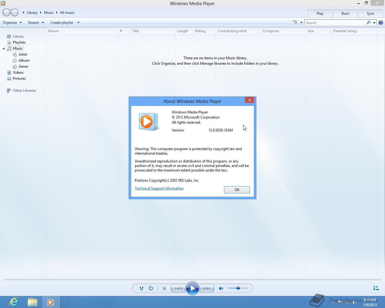Click the clock and date in taskbar
The width and height of the screenshot is (385, 308).
tap(370, 302)
